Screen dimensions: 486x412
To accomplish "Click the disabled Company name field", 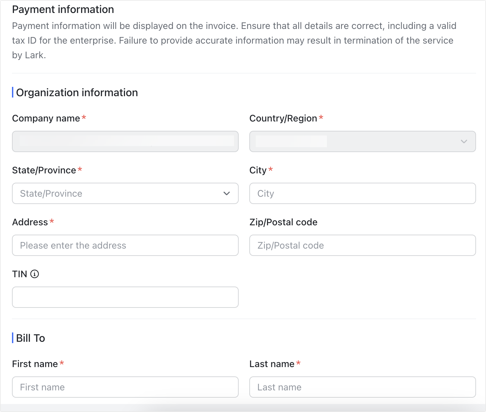I will click(x=125, y=141).
